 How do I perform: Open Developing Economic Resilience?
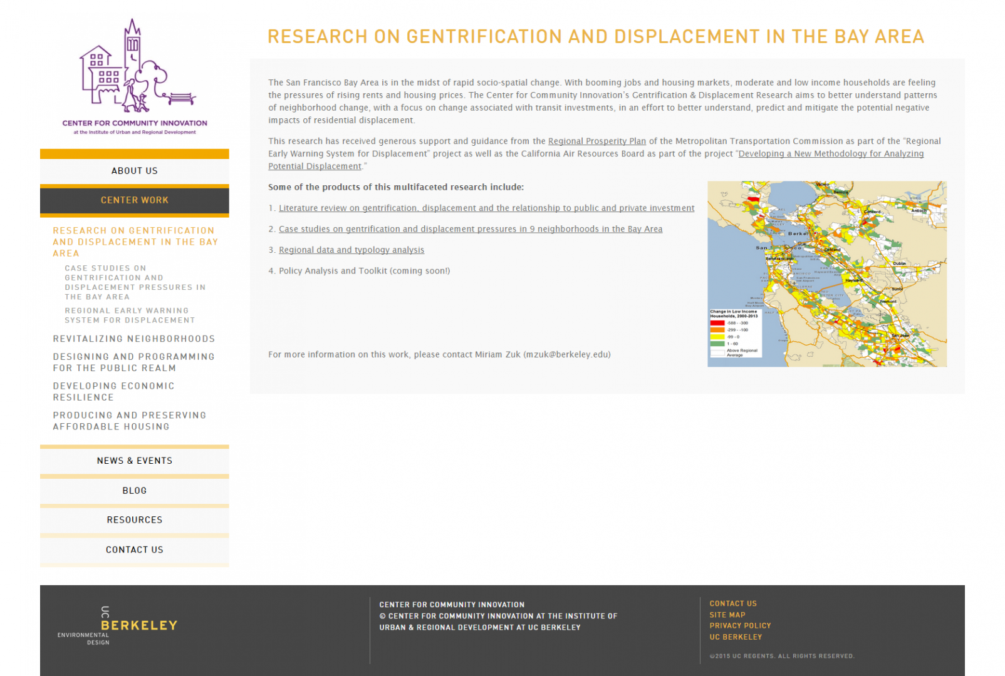pos(114,392)
